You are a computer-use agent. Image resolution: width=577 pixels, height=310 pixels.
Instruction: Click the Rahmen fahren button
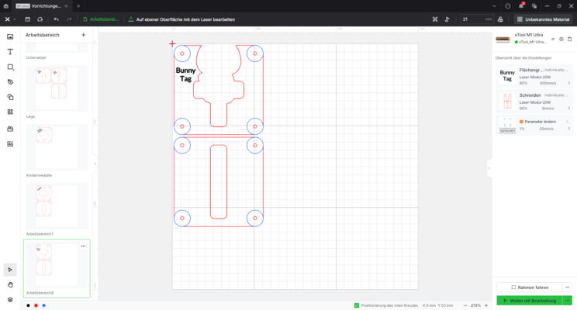530,288
